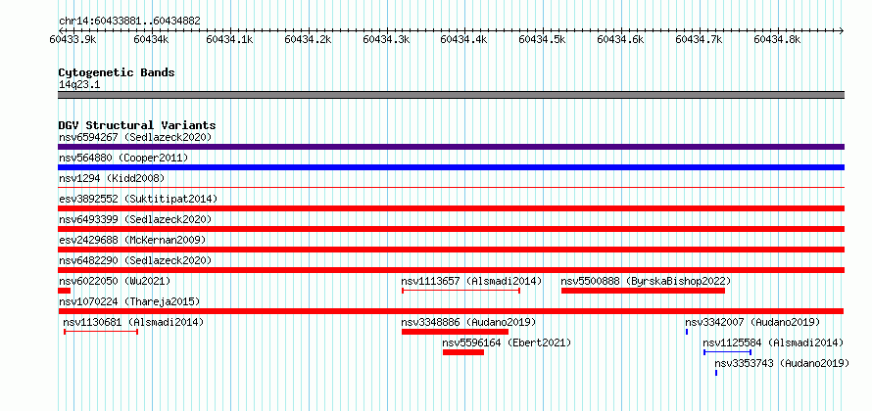Select the red esv2429688 variant bar
This screenshot has height=411, width=872.
(x=451, y=250)
